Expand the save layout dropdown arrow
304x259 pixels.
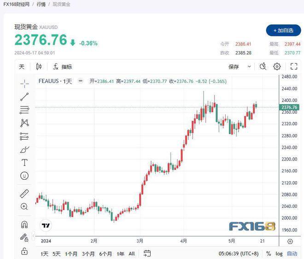coord(249,66)
